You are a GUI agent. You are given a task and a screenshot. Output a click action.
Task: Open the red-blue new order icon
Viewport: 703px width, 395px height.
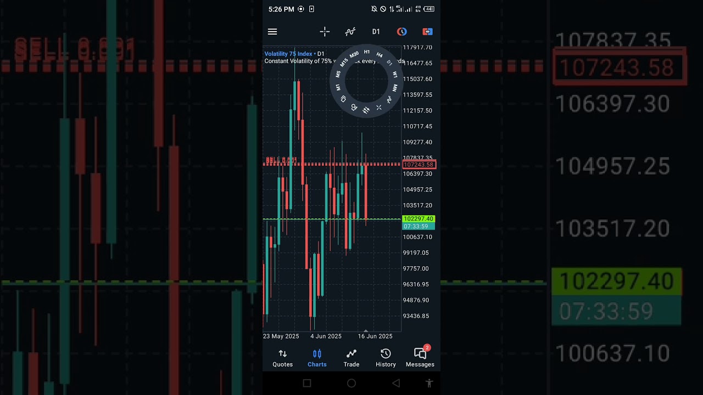(x=427, y=32)
